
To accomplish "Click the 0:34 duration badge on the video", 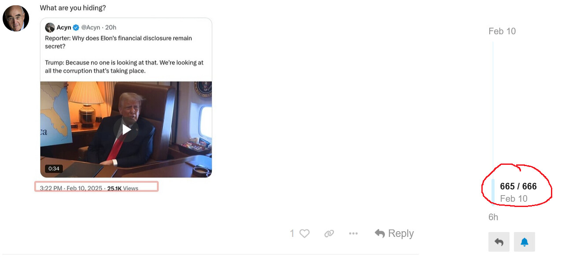I will pyautogui.click(x=54, y=168).
